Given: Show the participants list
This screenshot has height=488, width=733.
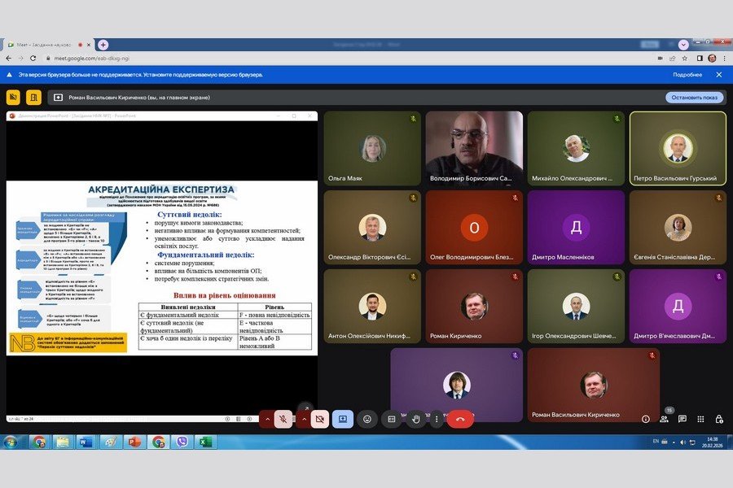Looking at the screenshot, I should (664, 419).
